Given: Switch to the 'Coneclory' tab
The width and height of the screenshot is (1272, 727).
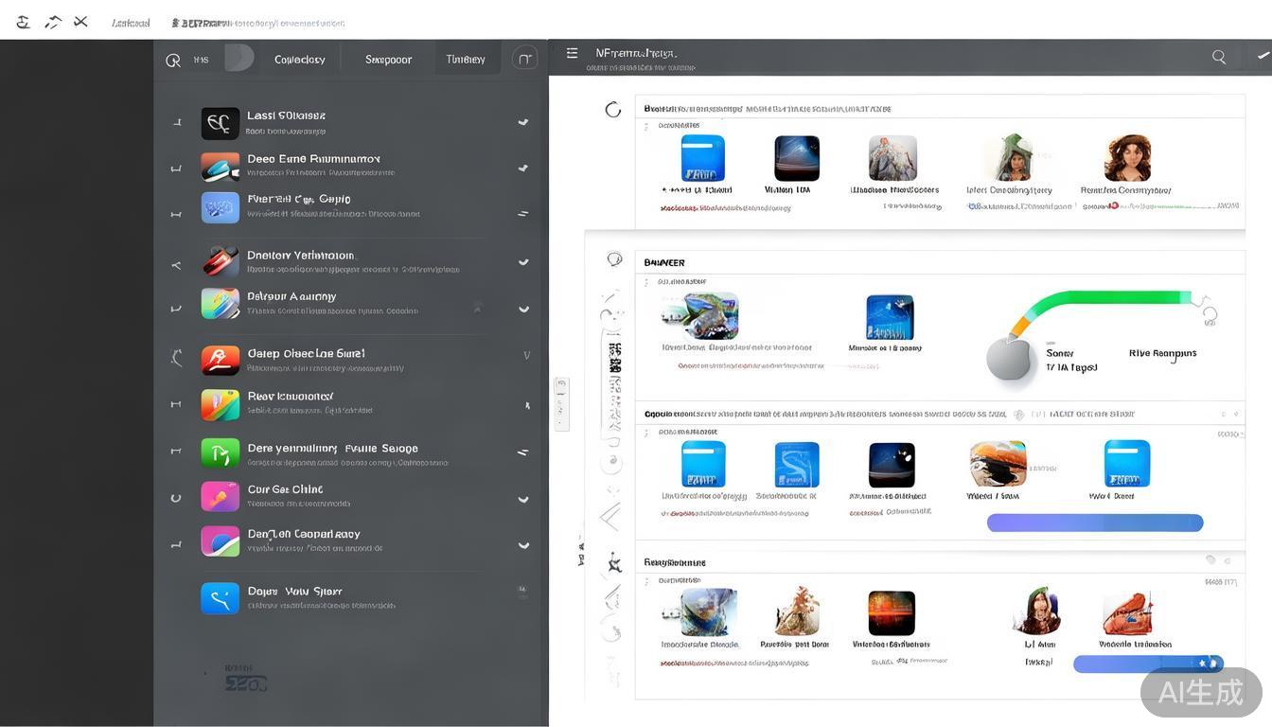Looking at the screenshot, I should click(299, 60).
